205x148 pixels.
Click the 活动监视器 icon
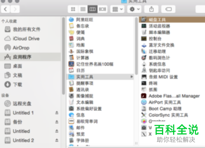pyautogui.click(x=144, y=26)
